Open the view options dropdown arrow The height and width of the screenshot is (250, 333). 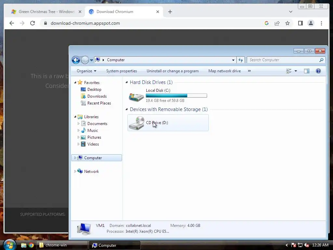coord(296,71)
